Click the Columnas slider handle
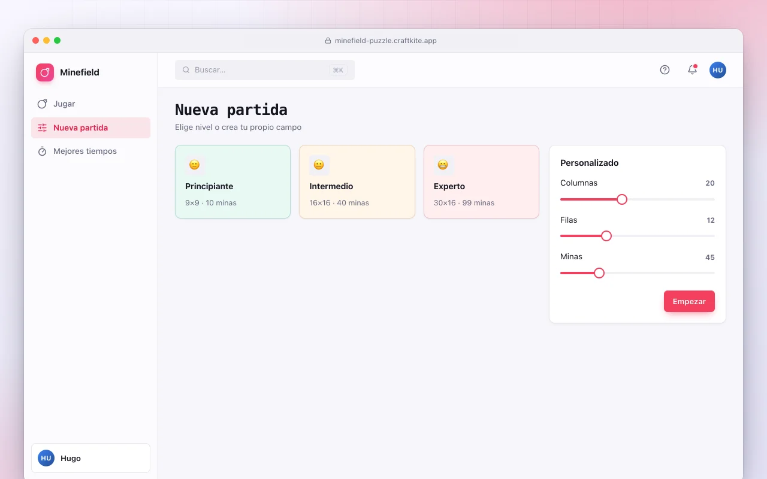The width and height of the screenshot is (767, 479). point(622,199)
